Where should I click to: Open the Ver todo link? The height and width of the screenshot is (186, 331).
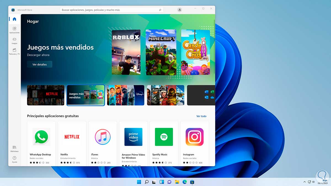coord(201,116)
